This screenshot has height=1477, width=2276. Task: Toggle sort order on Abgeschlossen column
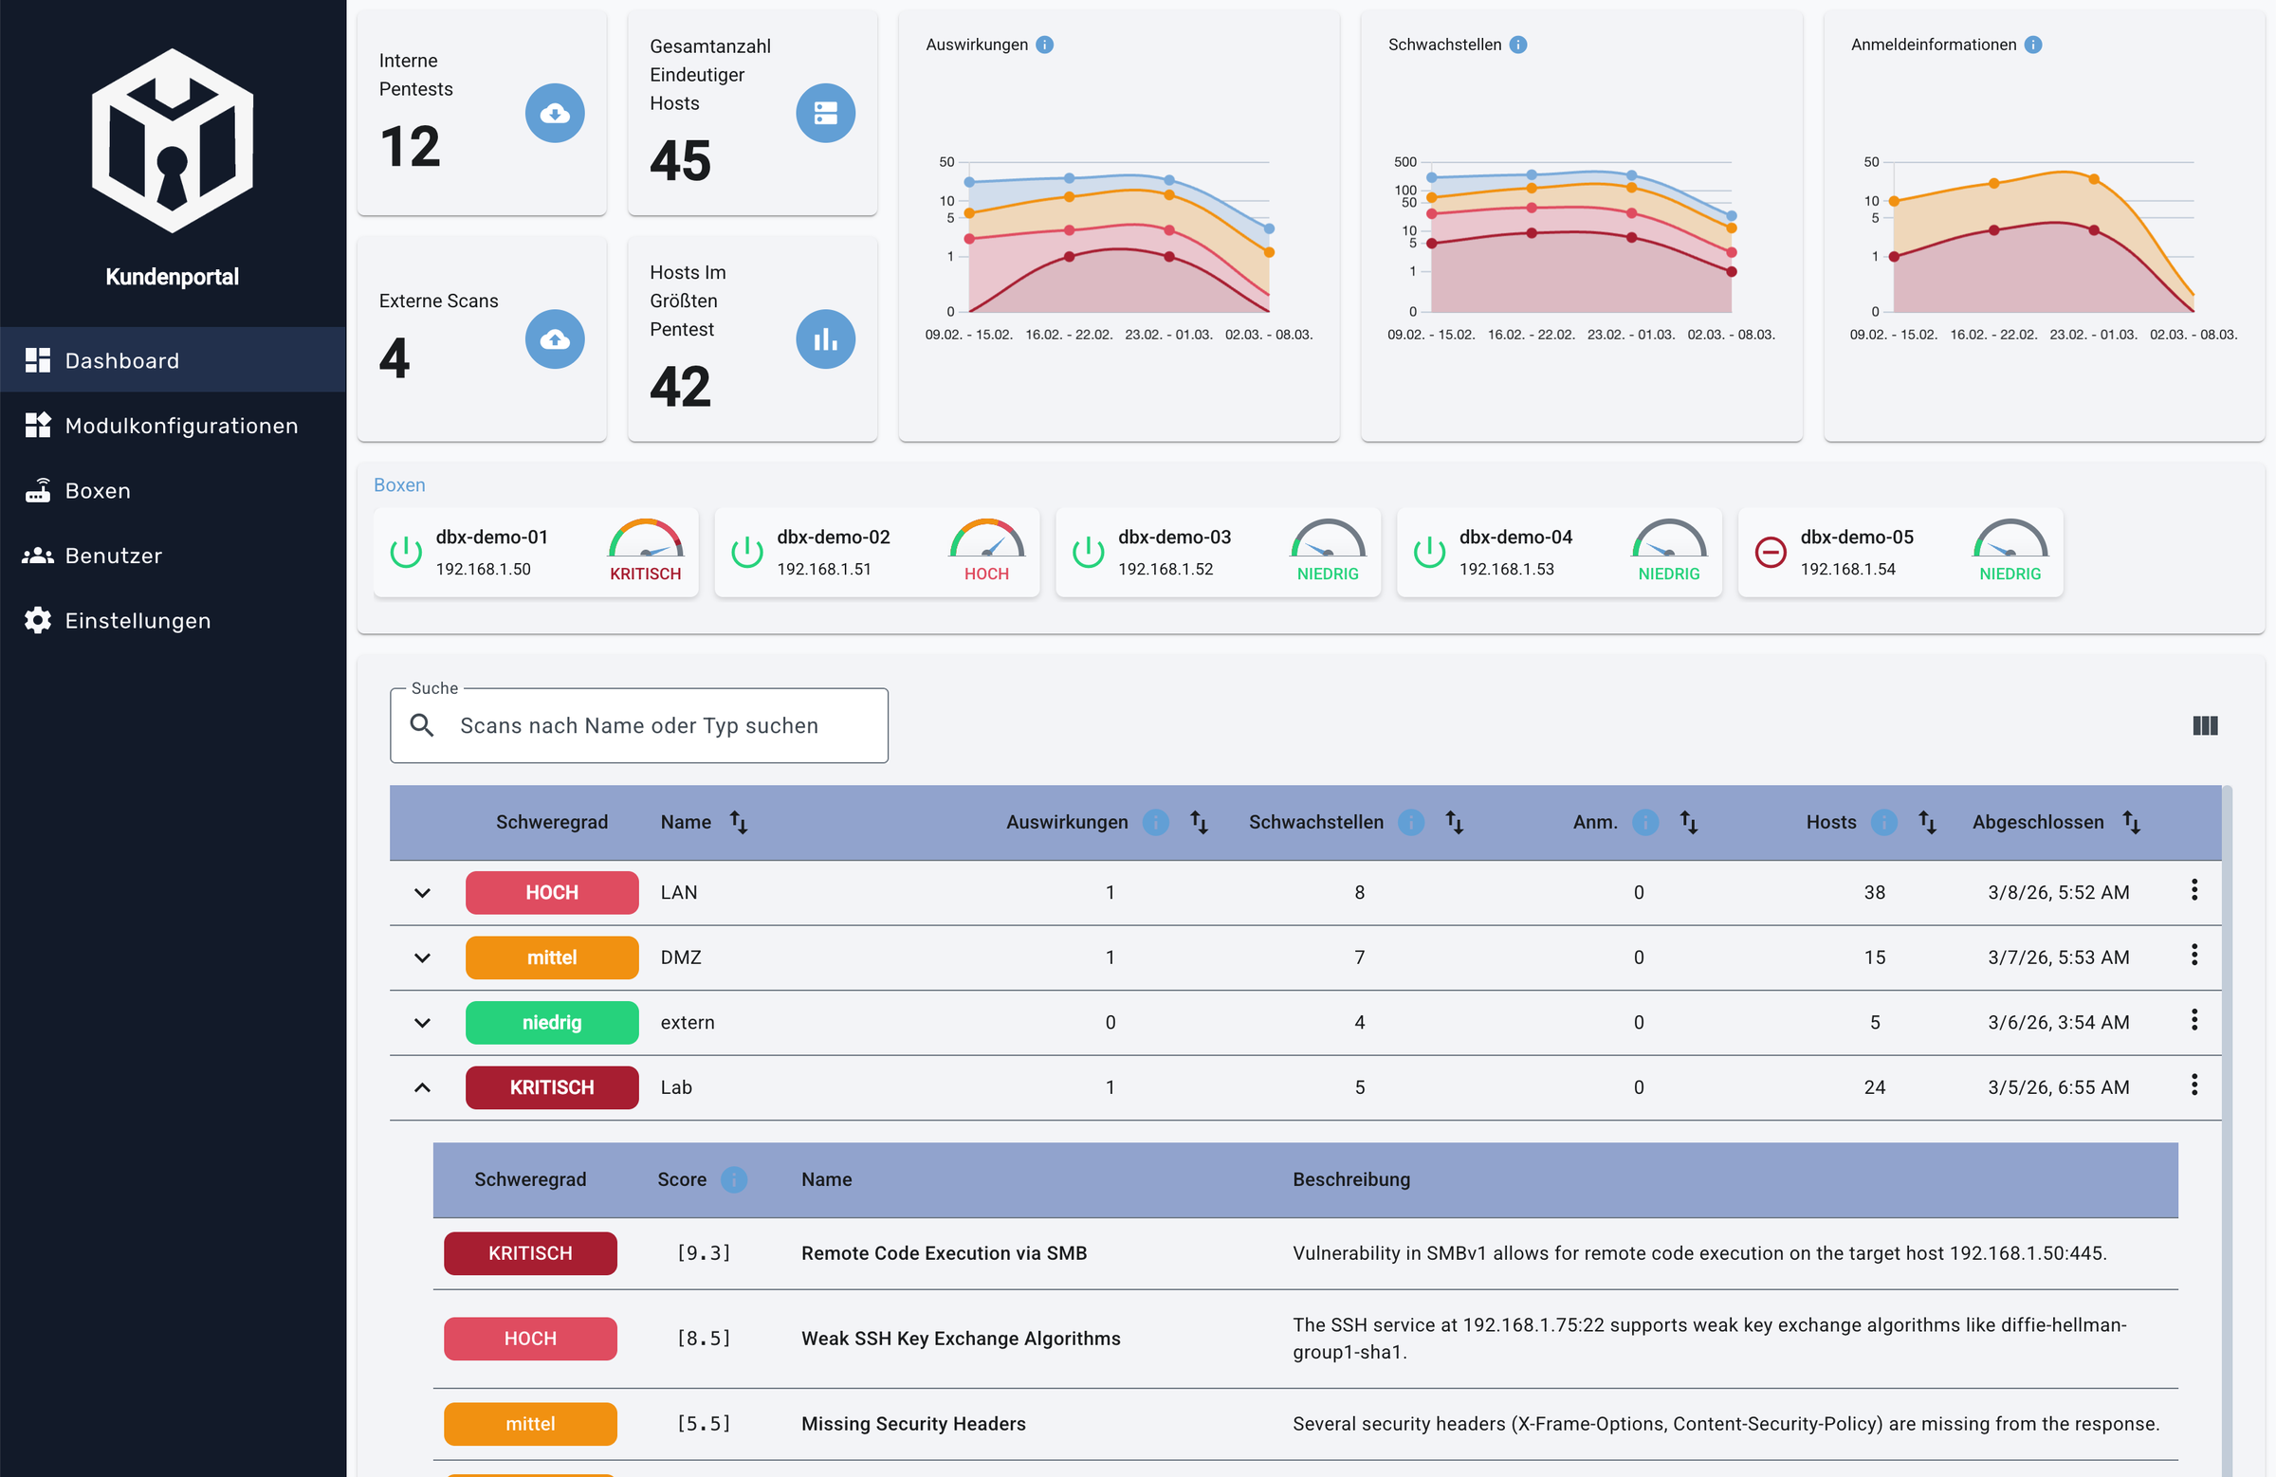click(x=2132, y=822)
